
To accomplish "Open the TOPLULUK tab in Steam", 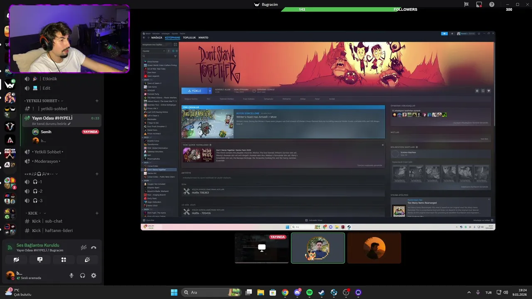I will 189,38.
